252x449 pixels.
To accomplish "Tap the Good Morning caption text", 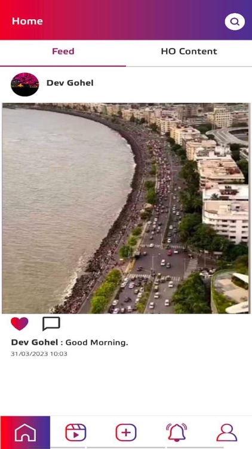I will [x=97, y=342].
